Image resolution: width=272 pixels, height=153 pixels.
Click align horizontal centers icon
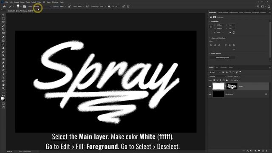click(215, 45)
